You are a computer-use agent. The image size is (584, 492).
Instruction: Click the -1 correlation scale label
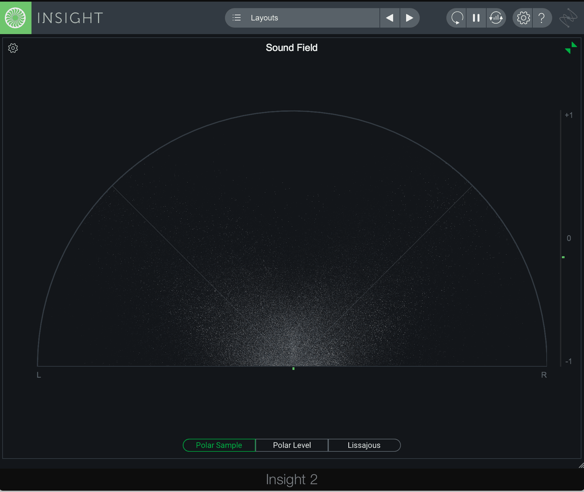coord(569,361)
